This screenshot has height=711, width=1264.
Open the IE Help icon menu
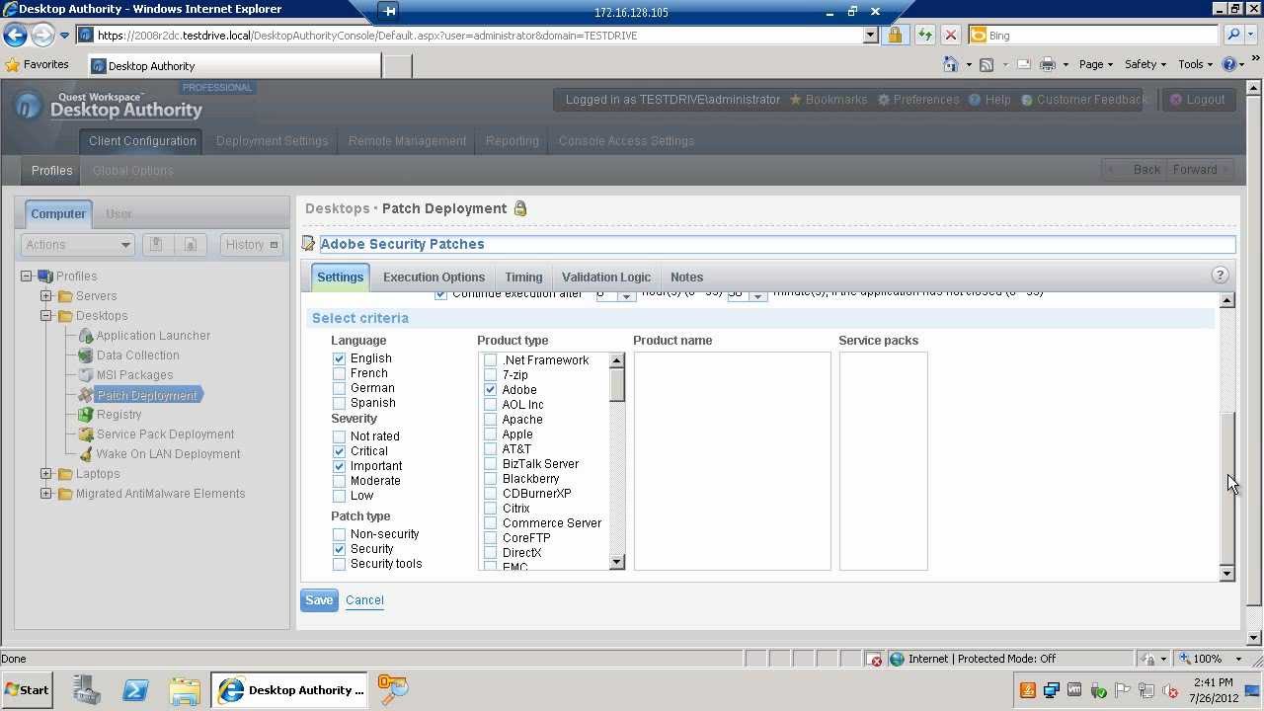tap(1229, 64)
